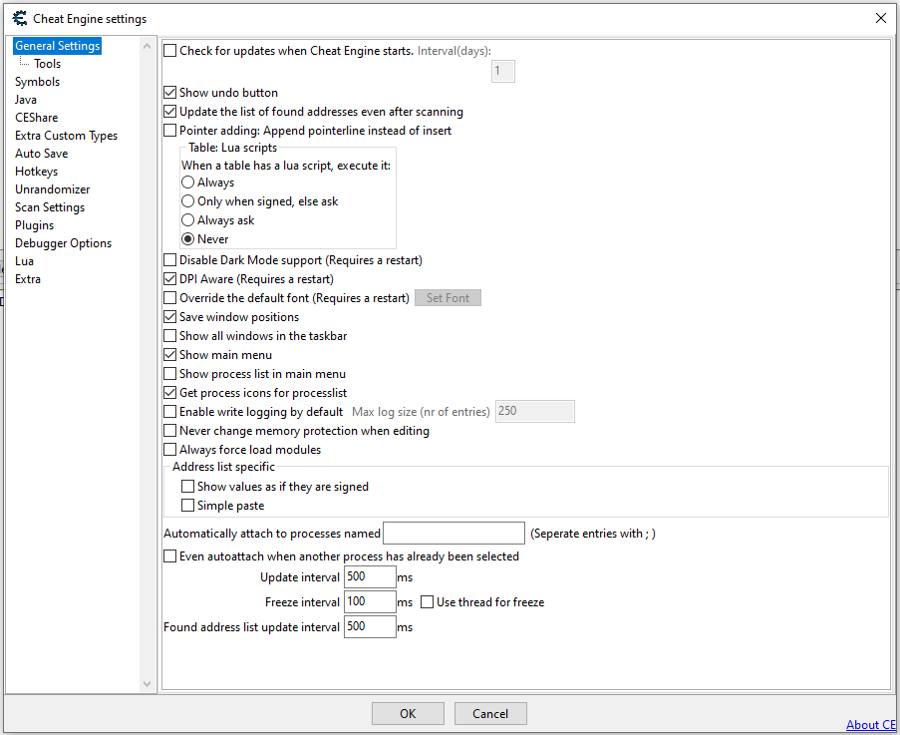
Task: Toggle Save window positions checkbox
Action: pyautogui.click(x=169, y=317)
